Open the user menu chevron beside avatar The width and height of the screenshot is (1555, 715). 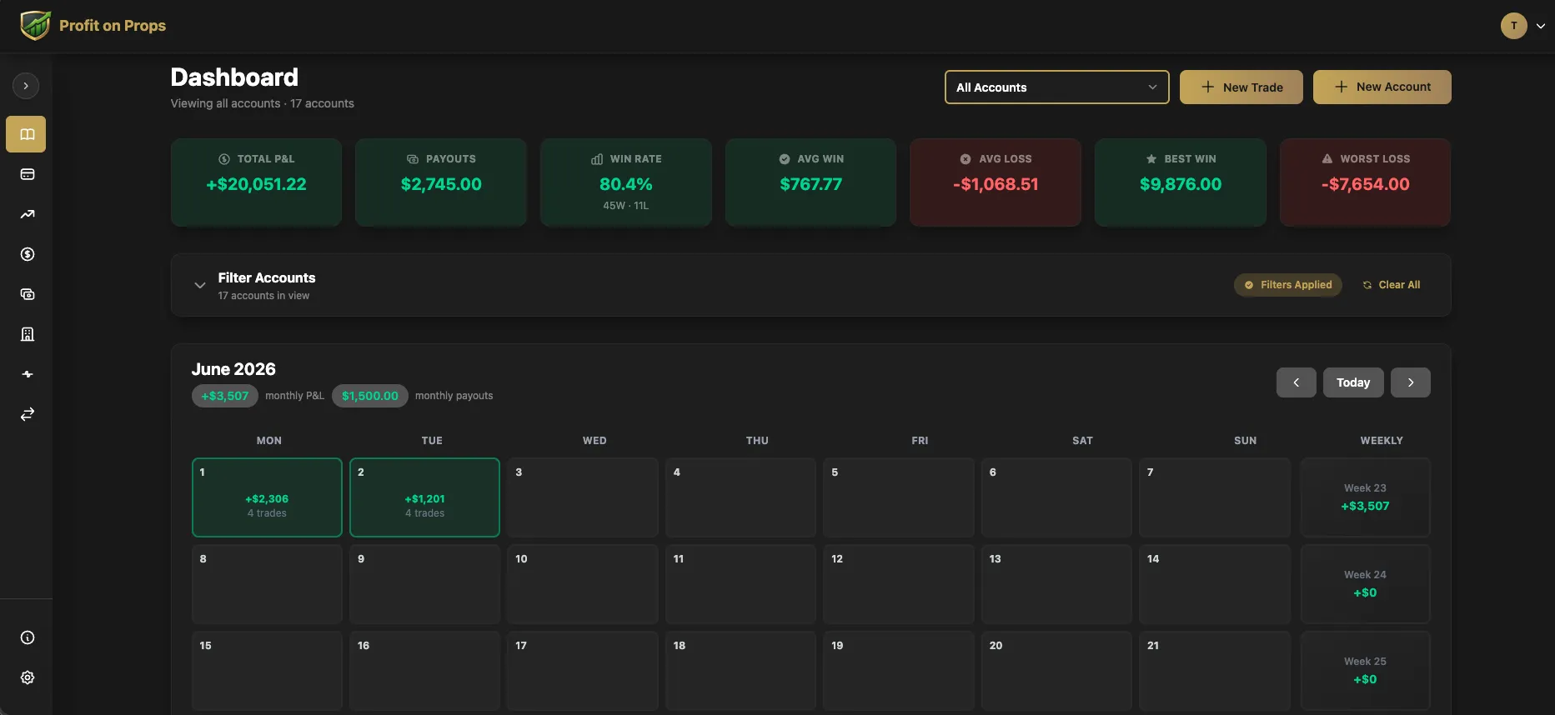1541,26
